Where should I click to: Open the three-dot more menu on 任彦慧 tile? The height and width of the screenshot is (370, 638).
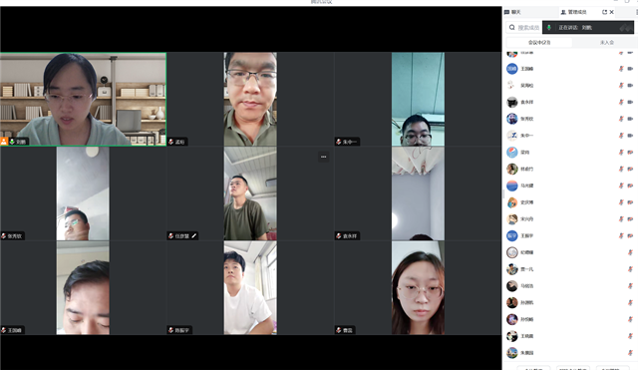[x=323, y=157]
